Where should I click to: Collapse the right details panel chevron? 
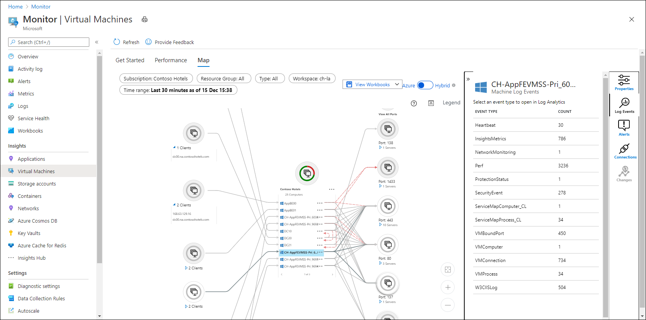468,79
